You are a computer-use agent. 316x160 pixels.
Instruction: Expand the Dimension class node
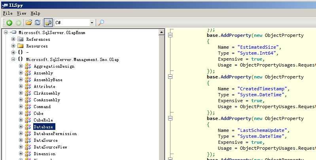[21, 153]
